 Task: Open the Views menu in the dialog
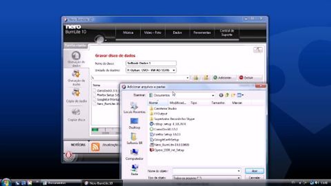pos(240,95)
